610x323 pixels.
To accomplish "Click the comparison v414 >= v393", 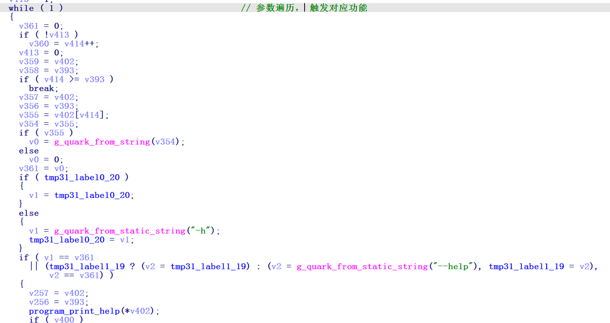I will point(74,79).
